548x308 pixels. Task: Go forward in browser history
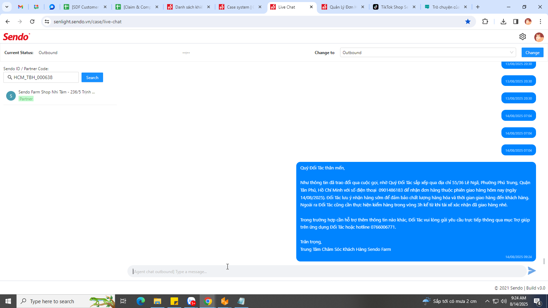[x=20, y=22]
